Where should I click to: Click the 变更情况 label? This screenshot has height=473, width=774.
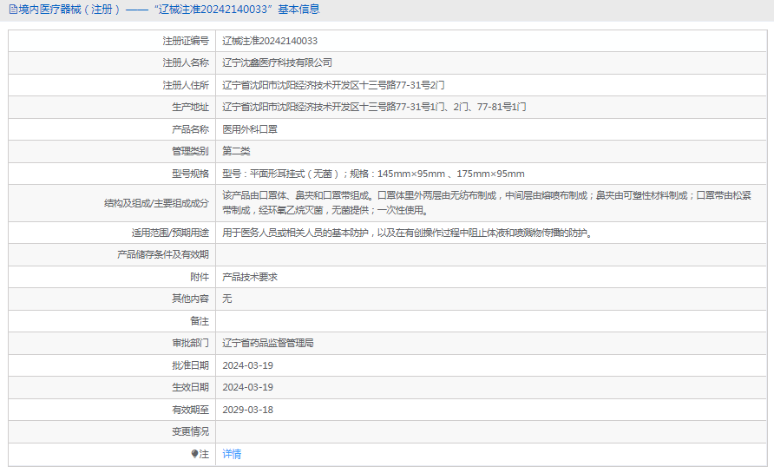[x=190, y=431]
